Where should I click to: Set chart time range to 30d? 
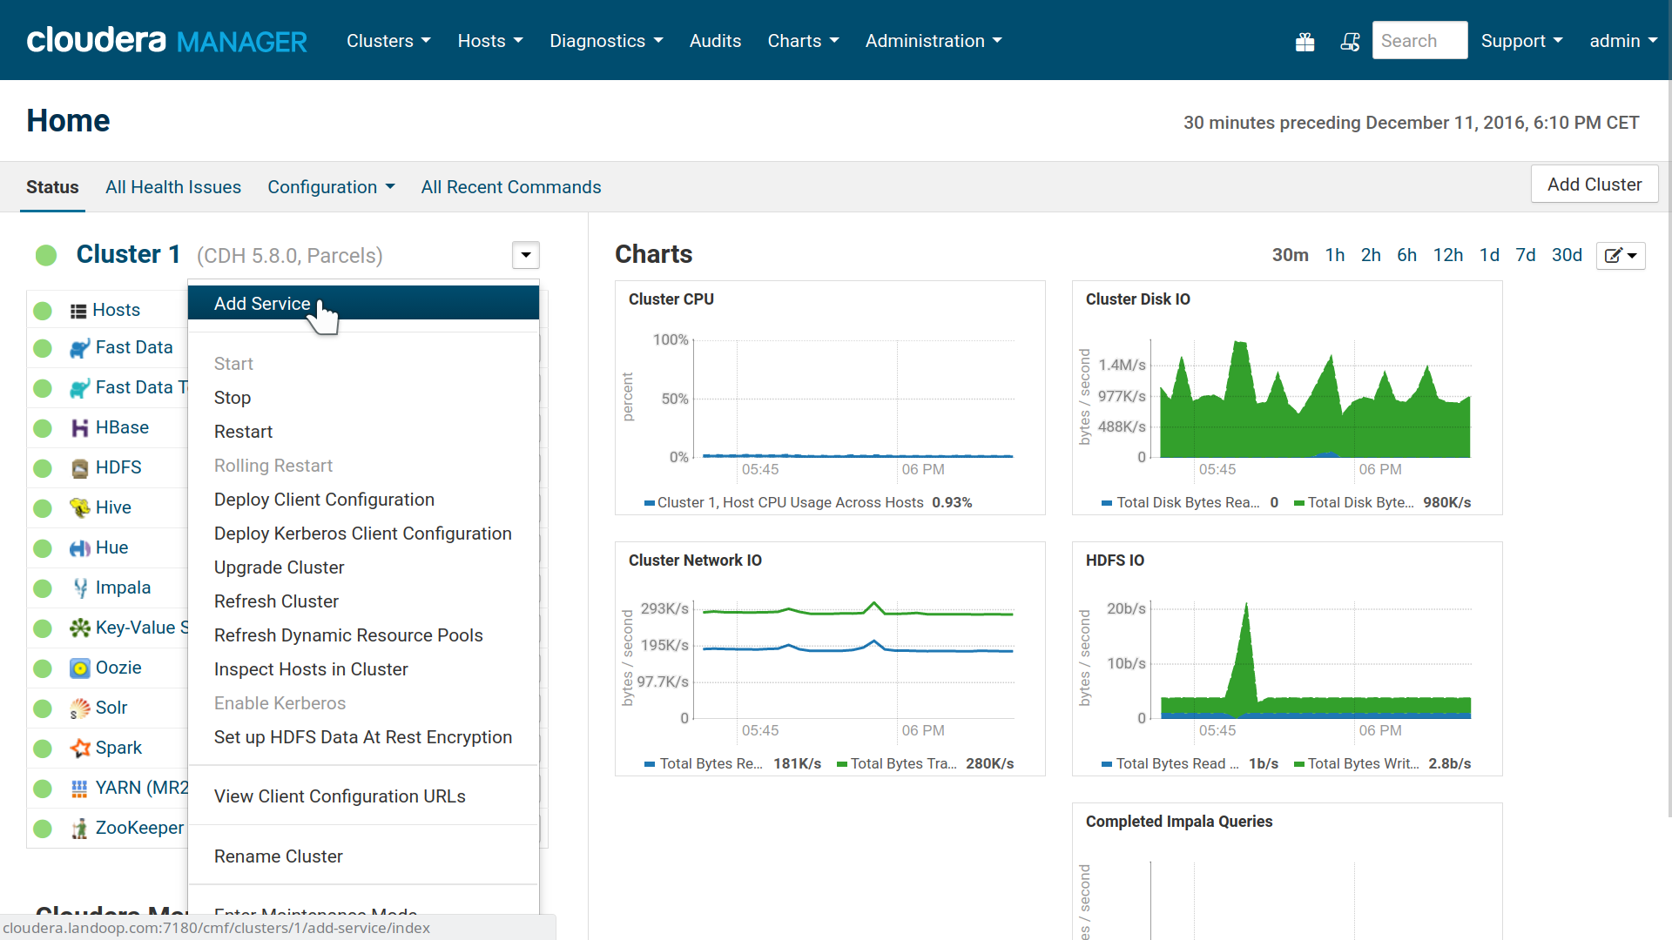click(x=1567, y=255)
